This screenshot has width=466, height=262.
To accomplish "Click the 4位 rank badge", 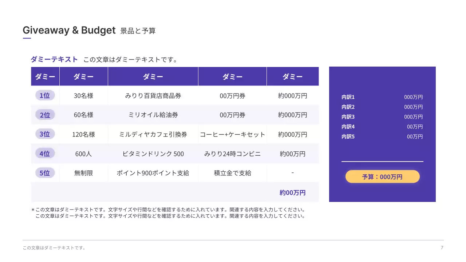I will 45,154.
